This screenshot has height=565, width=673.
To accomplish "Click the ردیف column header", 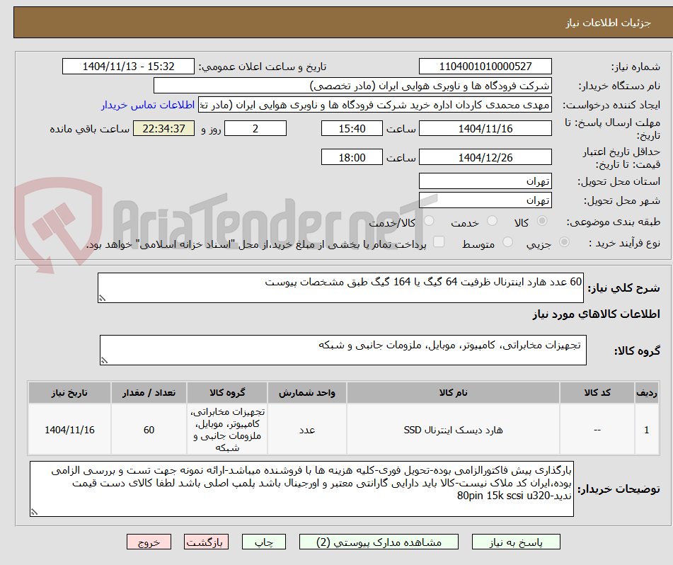I will (x=647, y=392).
